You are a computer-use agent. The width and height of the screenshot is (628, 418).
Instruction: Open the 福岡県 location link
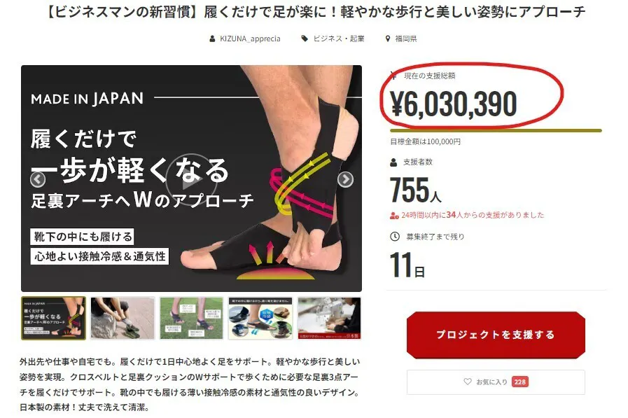(406, 39)
